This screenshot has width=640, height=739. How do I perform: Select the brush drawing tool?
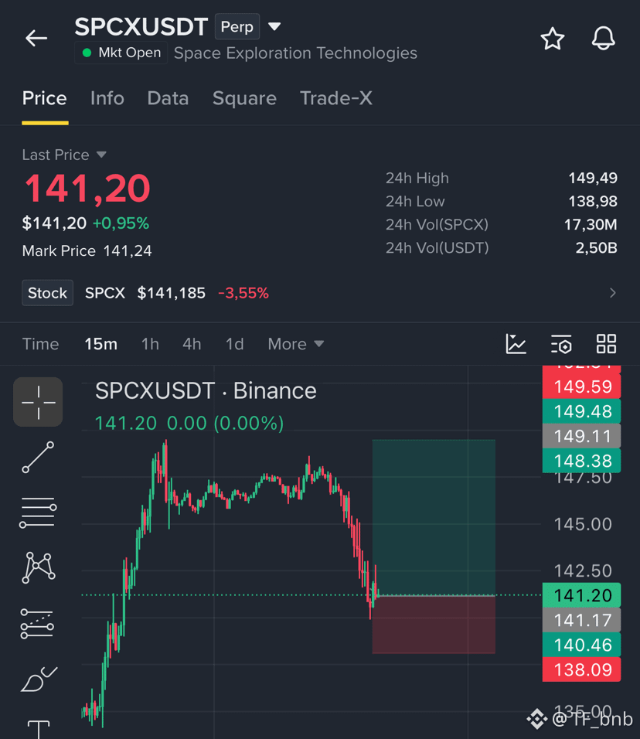pyautogui.click(x=39, y=679)
